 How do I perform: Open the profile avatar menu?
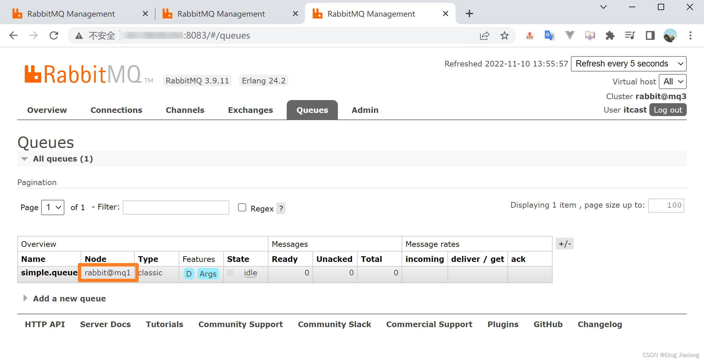(670, 35)
